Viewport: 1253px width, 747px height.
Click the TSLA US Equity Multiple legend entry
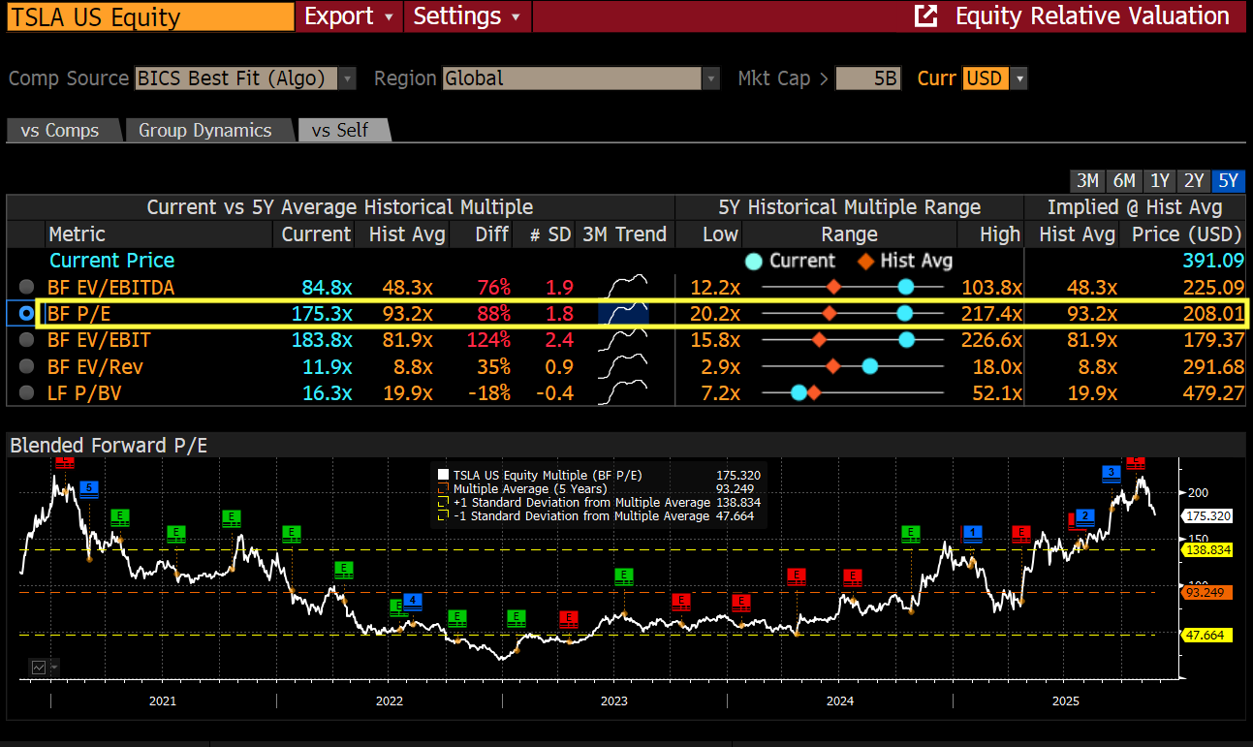pyautogui.click(x=548, y=475)
